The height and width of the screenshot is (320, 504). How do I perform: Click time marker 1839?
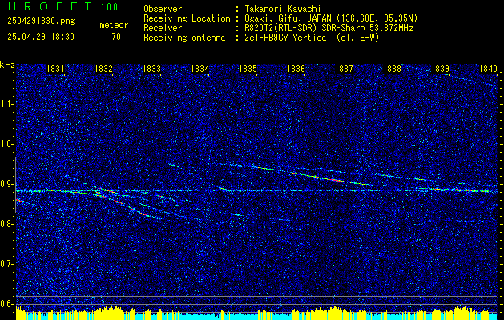(x=441, y=68)
